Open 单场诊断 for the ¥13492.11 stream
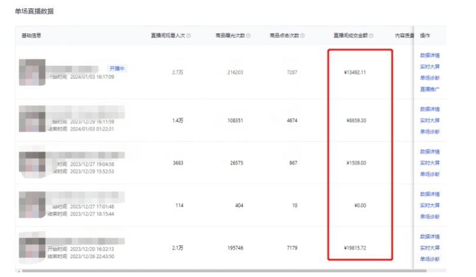Viewport: 476px width, 277px height. 430,78
